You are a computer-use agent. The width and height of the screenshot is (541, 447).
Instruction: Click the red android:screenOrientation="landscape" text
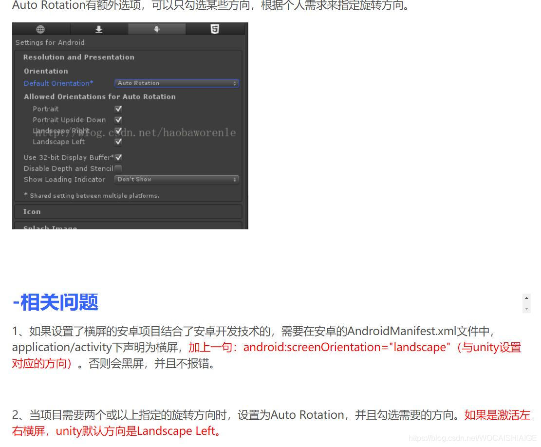click(x=347, y=347)
